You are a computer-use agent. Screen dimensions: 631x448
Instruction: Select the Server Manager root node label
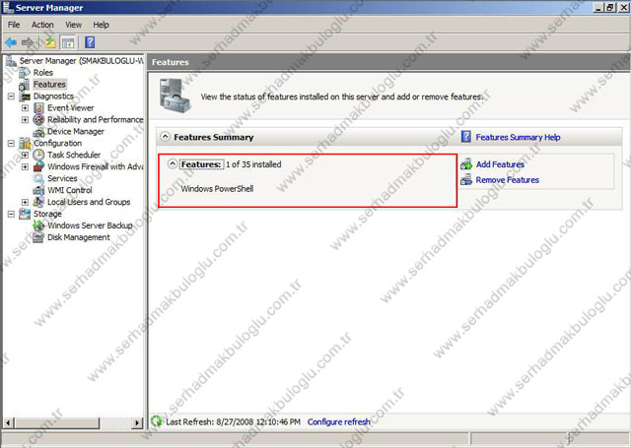(x=81, y=61)
